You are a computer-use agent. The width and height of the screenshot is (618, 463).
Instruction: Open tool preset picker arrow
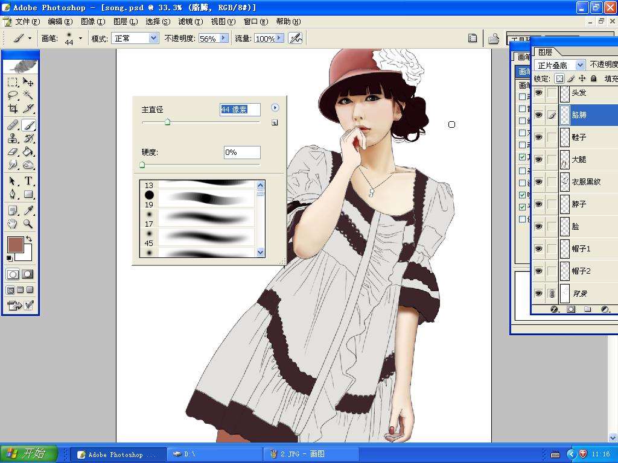tap(30, 38)
